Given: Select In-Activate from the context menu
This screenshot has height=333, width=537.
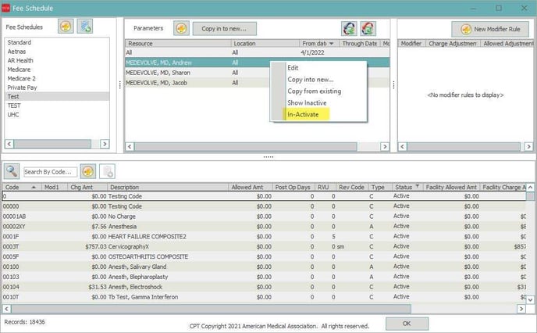Looking at the screenshot, I should 303,114.
